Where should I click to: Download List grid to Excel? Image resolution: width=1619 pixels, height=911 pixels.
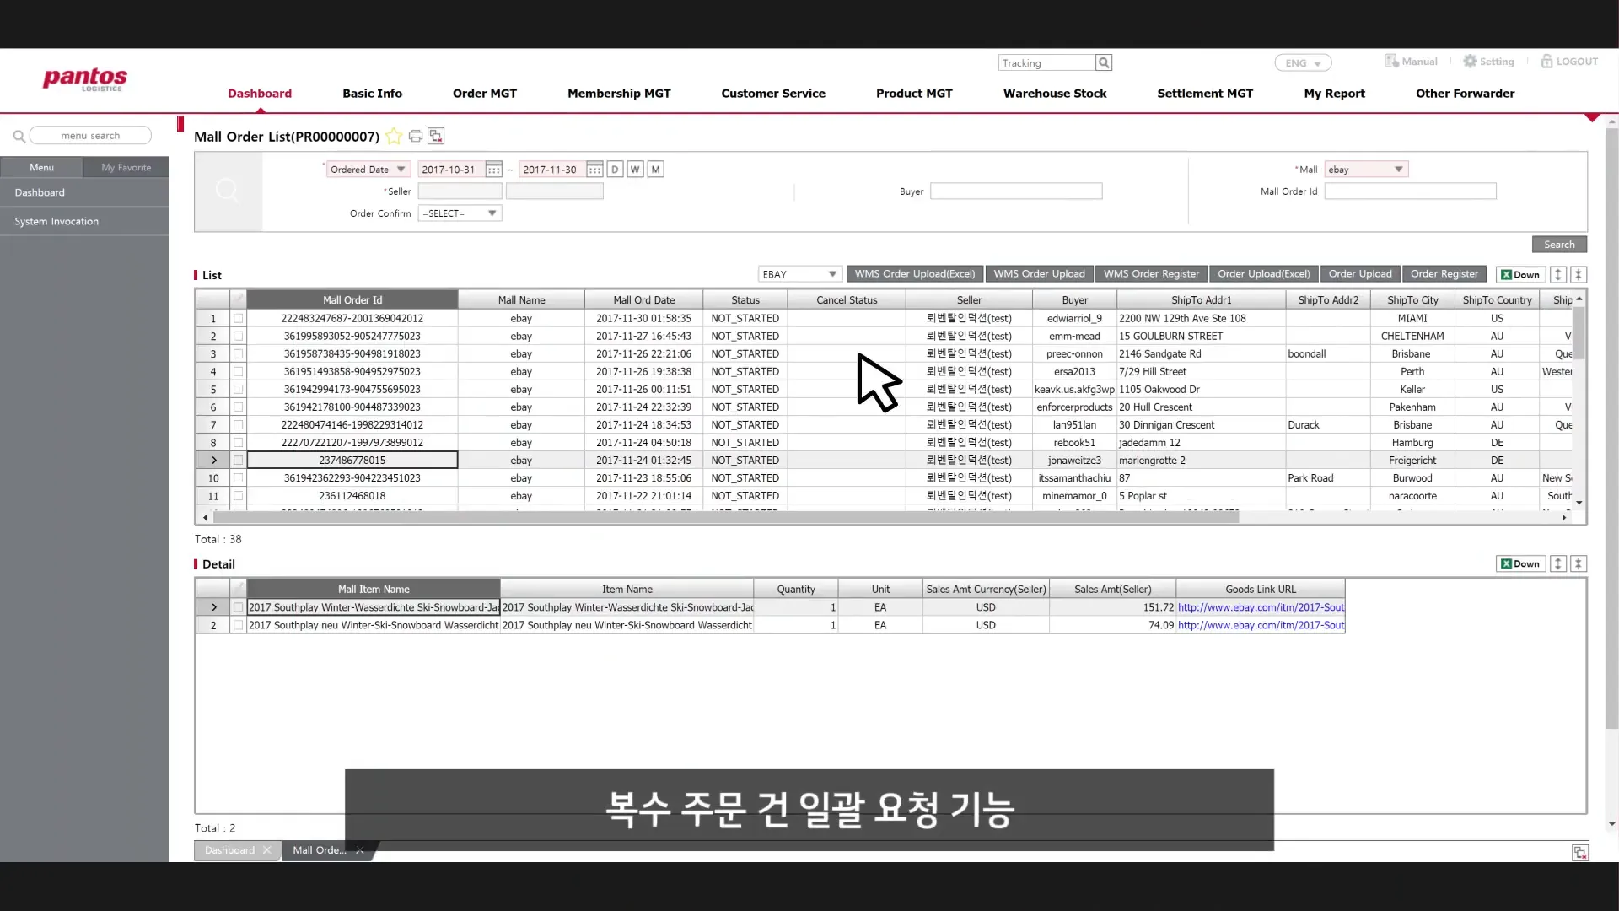(1520, 275)
